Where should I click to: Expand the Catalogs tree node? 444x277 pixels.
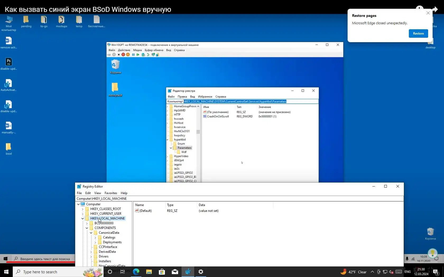[x=95, y=237]
